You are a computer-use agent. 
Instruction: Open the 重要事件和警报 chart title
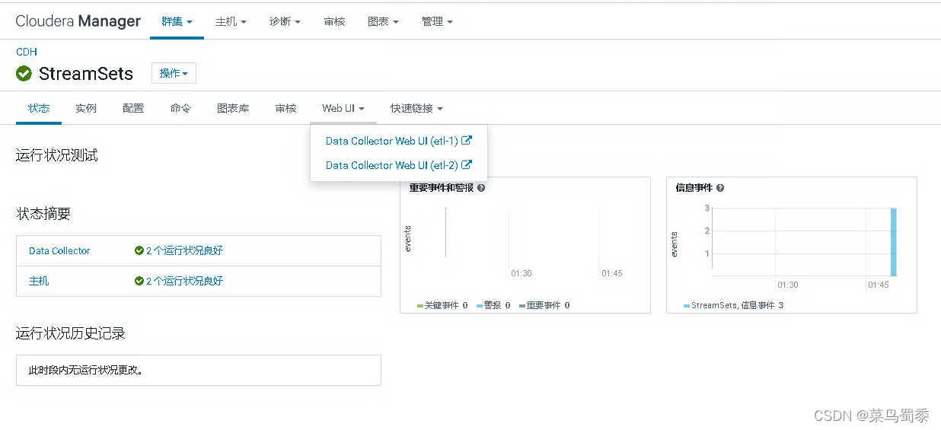[442, 188]
